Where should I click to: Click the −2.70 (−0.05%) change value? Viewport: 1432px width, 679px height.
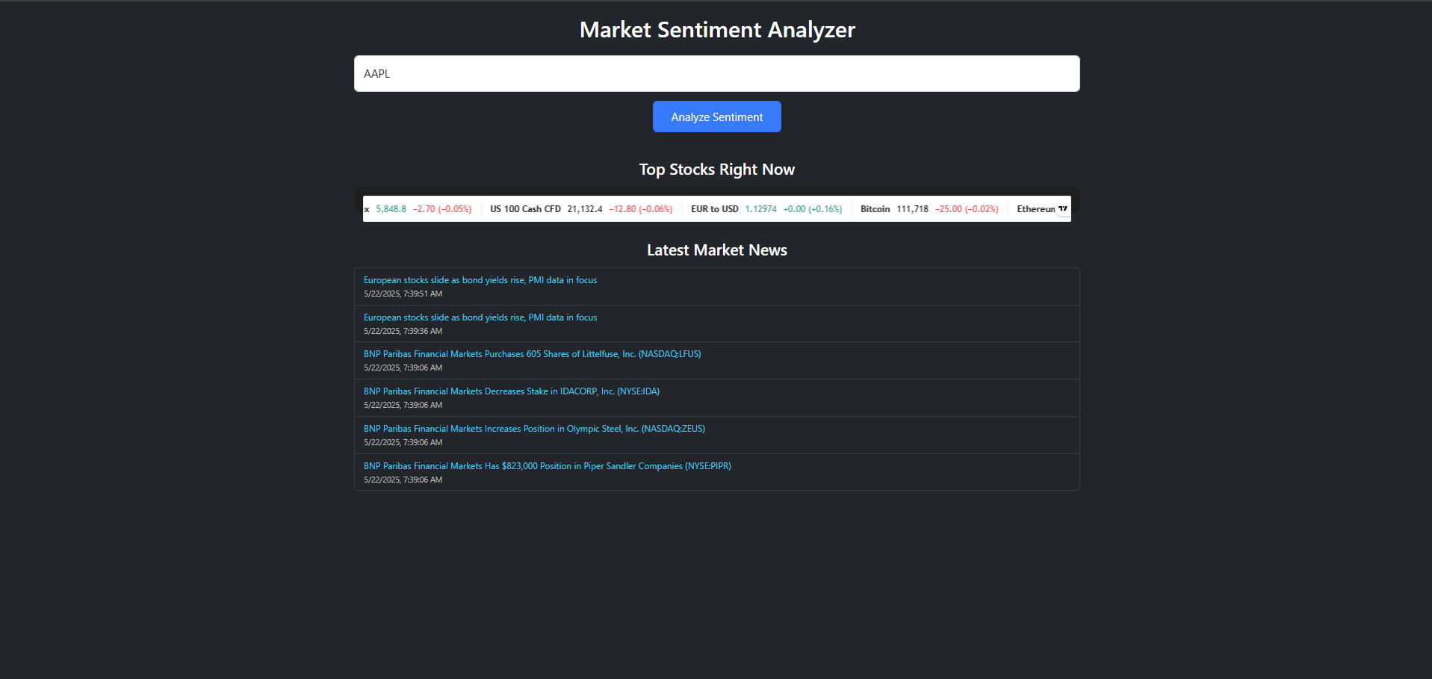[442, 209]
